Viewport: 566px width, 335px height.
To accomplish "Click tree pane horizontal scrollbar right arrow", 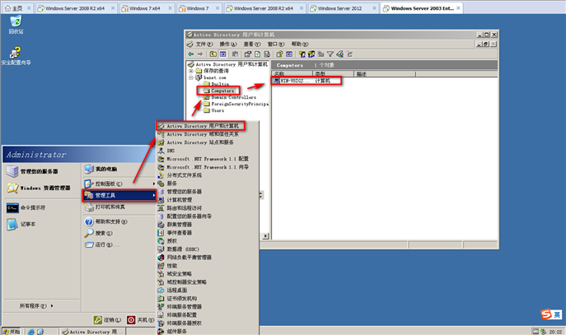I will [x=265, y=236].
